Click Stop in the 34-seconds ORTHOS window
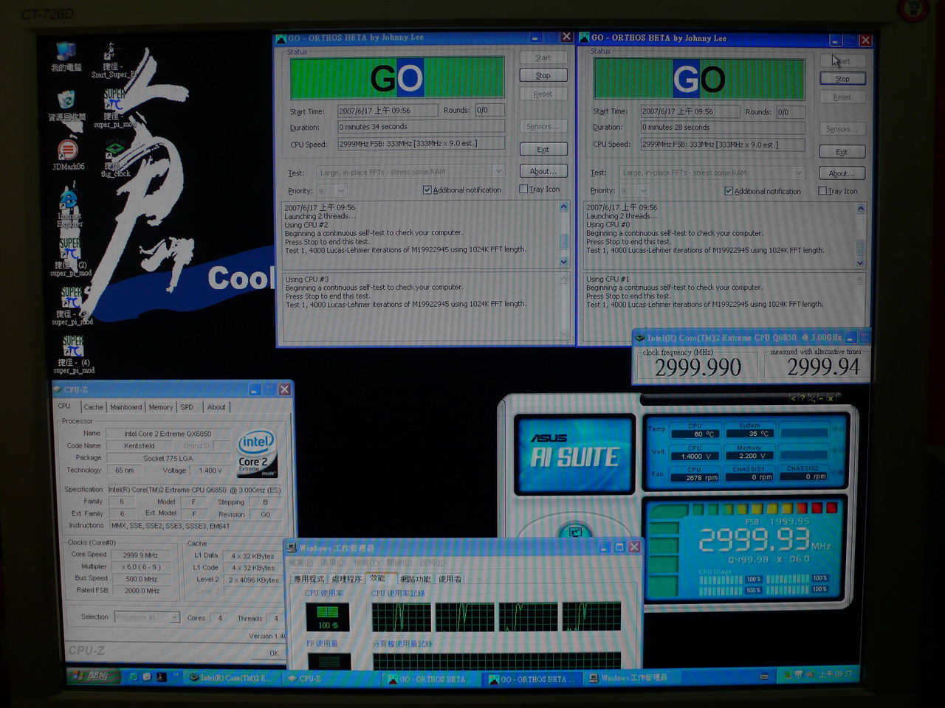Image resolution: width=945 pixels, height=708 pixels. click(543, 75)
